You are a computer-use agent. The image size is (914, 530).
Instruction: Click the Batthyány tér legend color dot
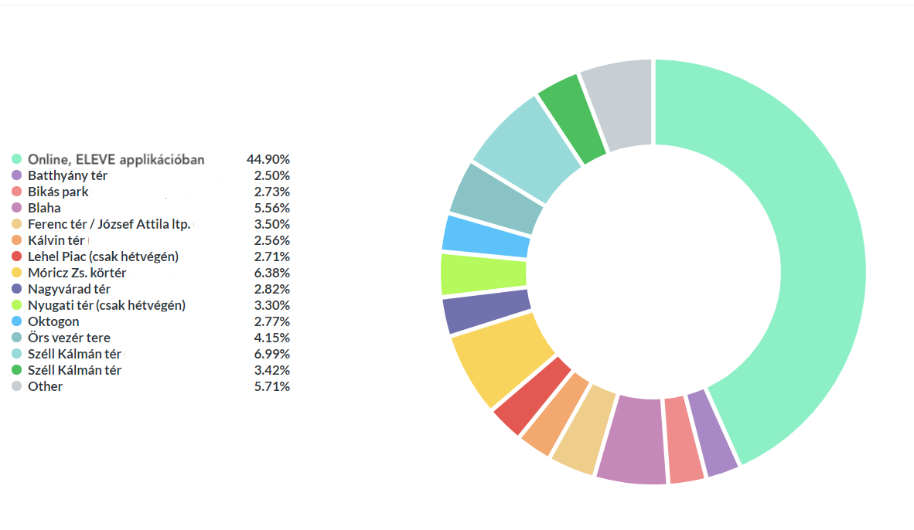16,175
